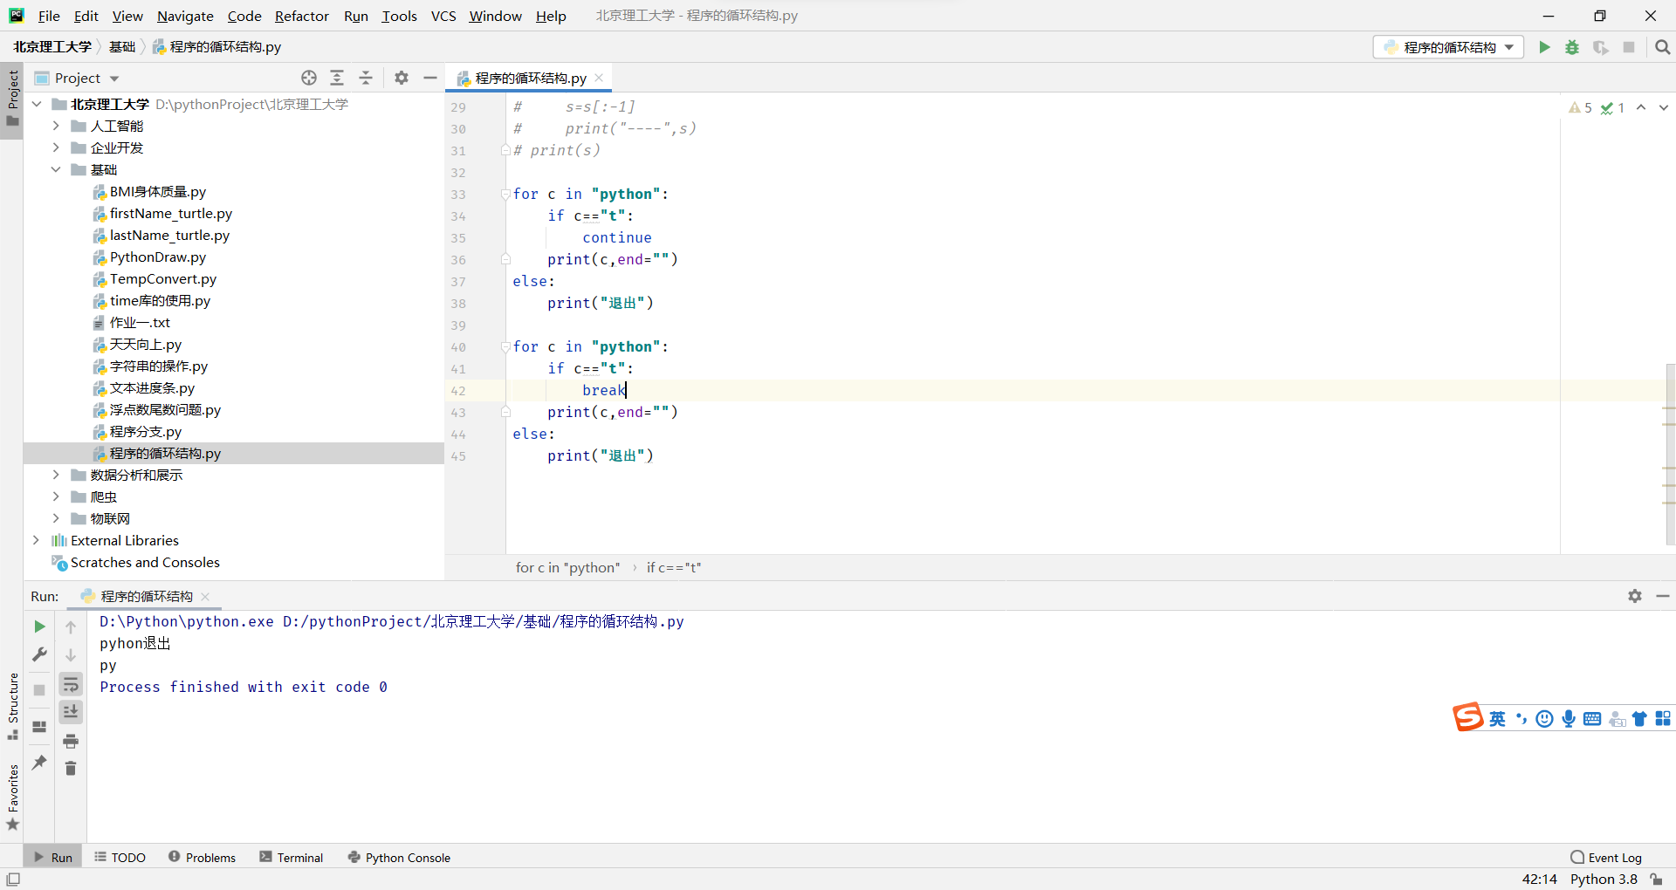Stop process icon in Run panel

click(39, 689)
